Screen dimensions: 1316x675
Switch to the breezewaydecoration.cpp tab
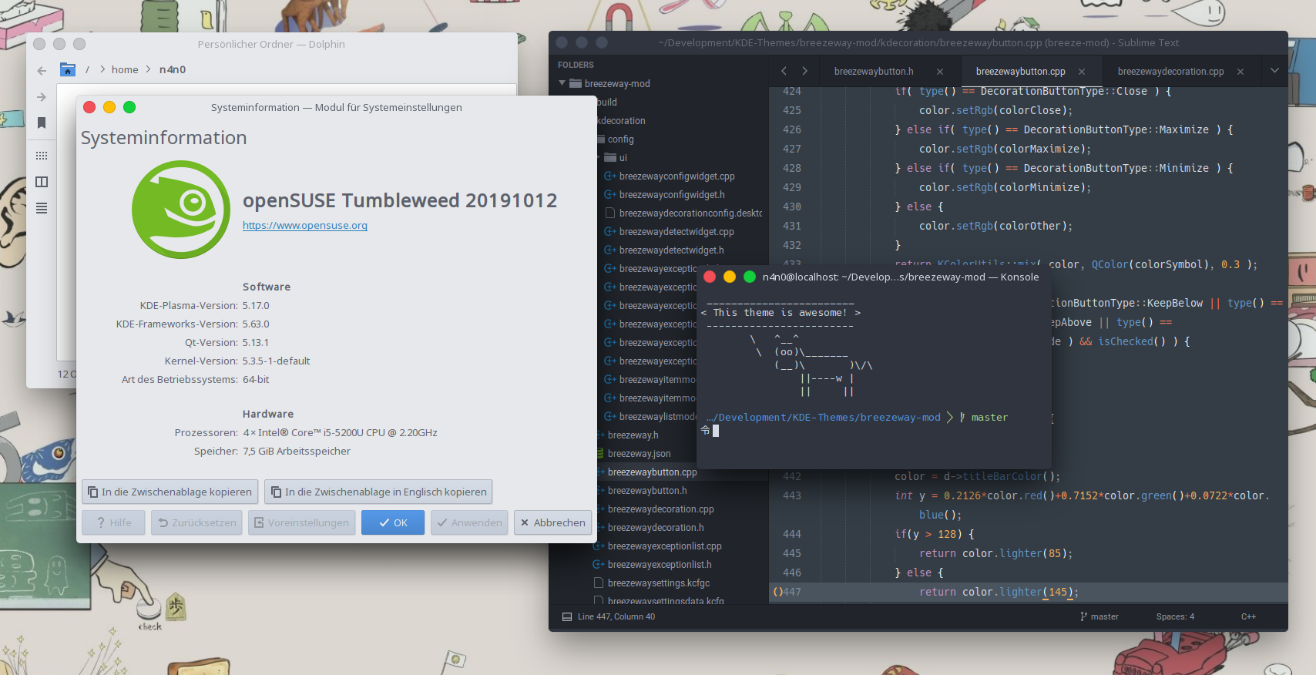point(1170,72)
